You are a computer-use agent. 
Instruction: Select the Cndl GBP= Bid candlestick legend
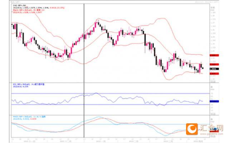pyautogui.click(x=19, y=5)
